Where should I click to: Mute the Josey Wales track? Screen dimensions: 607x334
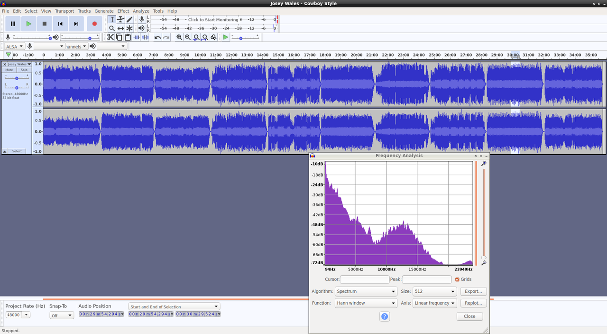[9, 70]
